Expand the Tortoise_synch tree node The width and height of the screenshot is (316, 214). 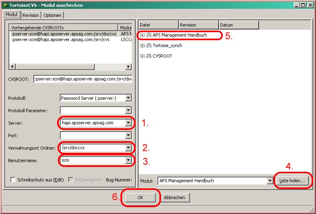[x=143, y=46]
